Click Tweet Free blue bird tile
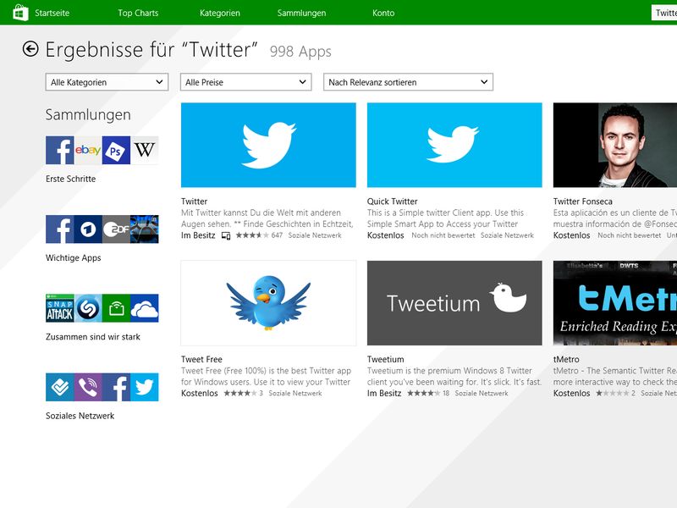The height and width of the screenshot is (508, 677). point(268,303)
